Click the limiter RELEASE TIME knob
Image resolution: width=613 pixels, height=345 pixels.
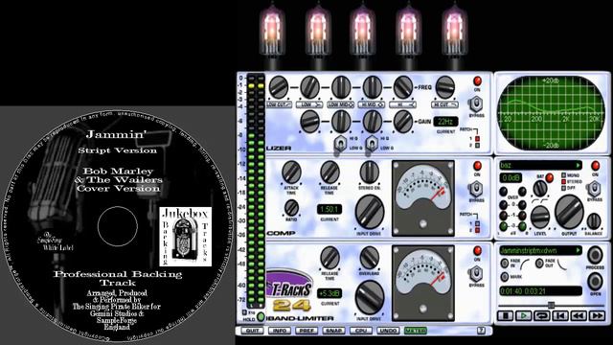click(x=329, y=258)
